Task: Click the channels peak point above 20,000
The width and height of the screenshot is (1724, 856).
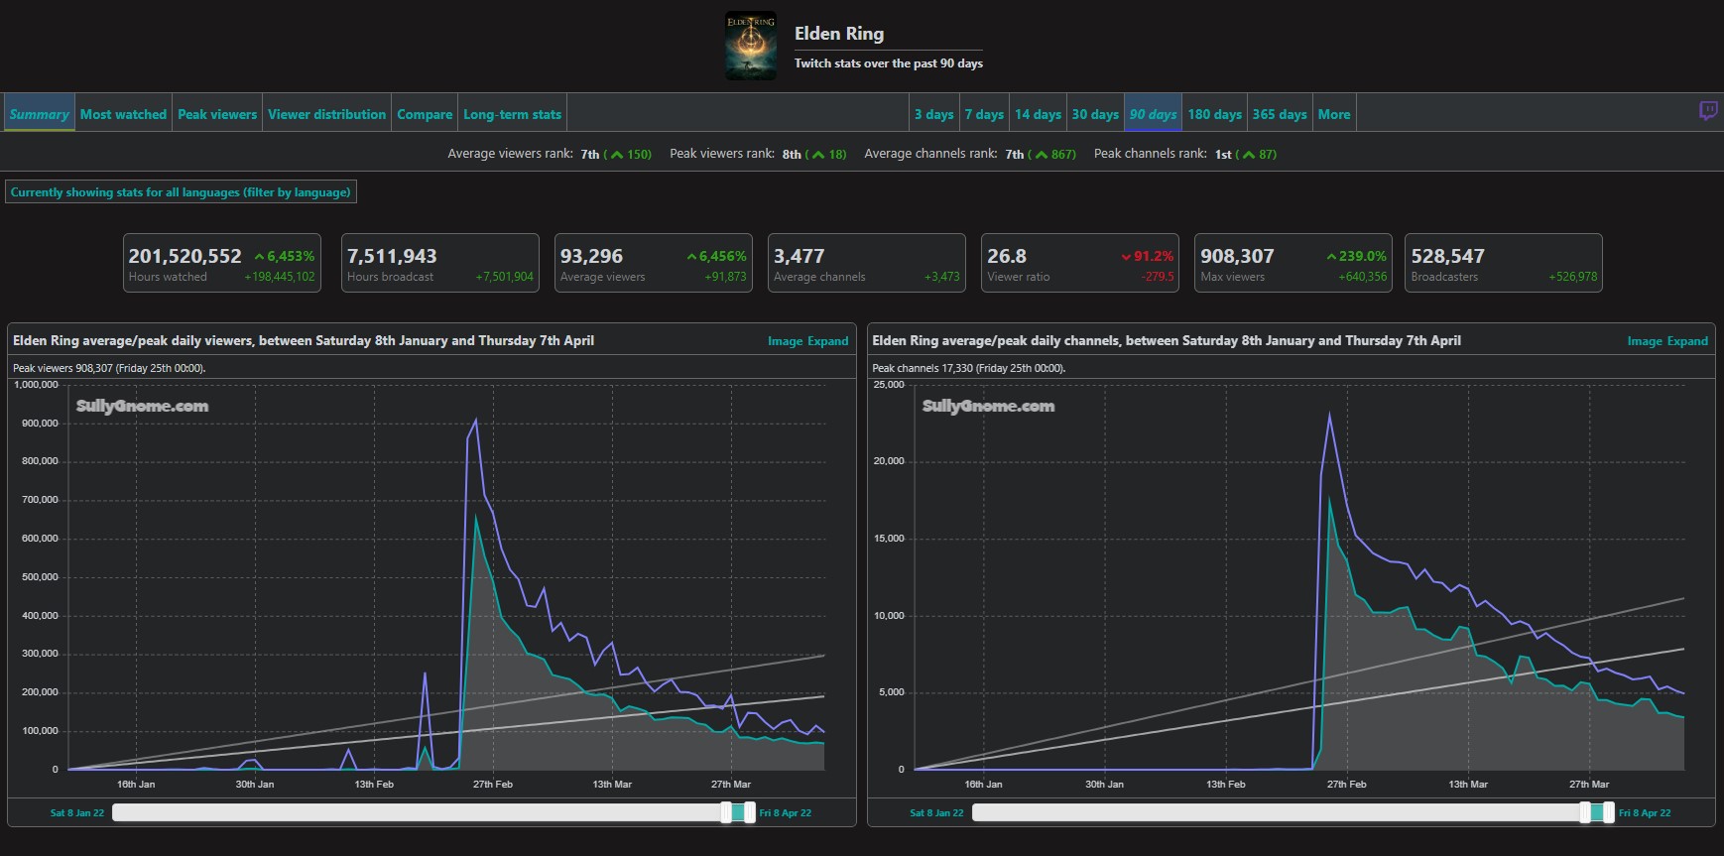Action: click(x=1329, y=415)
